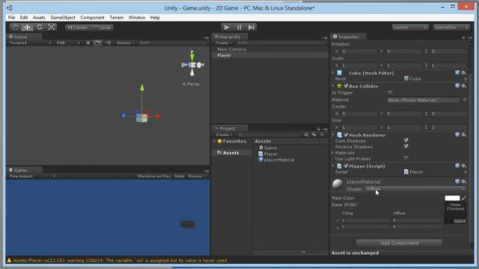Open the Terrain menu
The image size is (479, 269).
coord(117,17)
